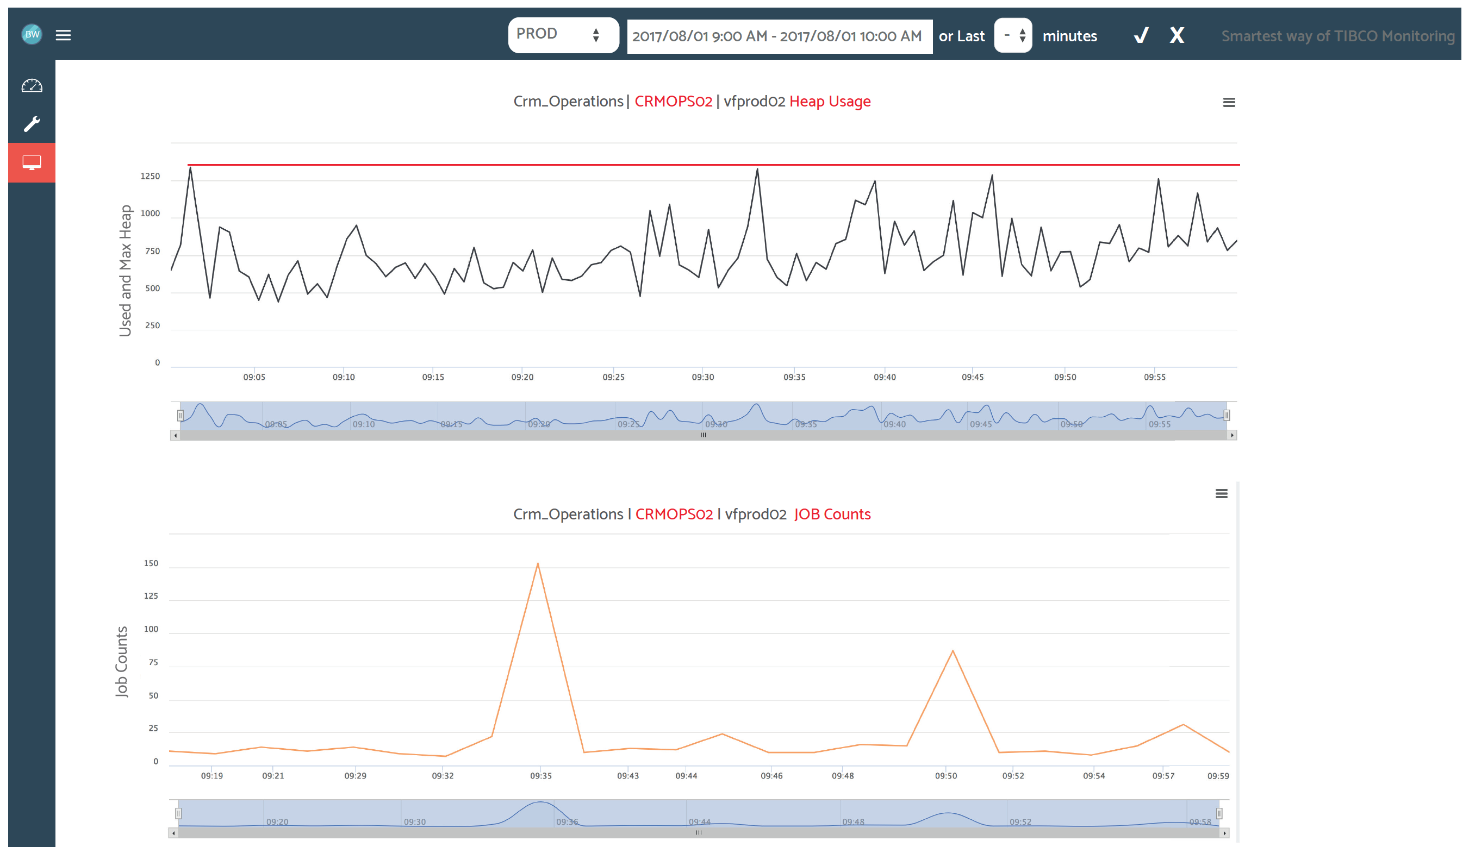Click the left range handle on Heap Usage navigator
This screenshot has height=853, width=1469.
(x=180, y=415)
